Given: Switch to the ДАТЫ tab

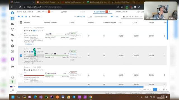Looking at the screenshot, I should (64, 12).
